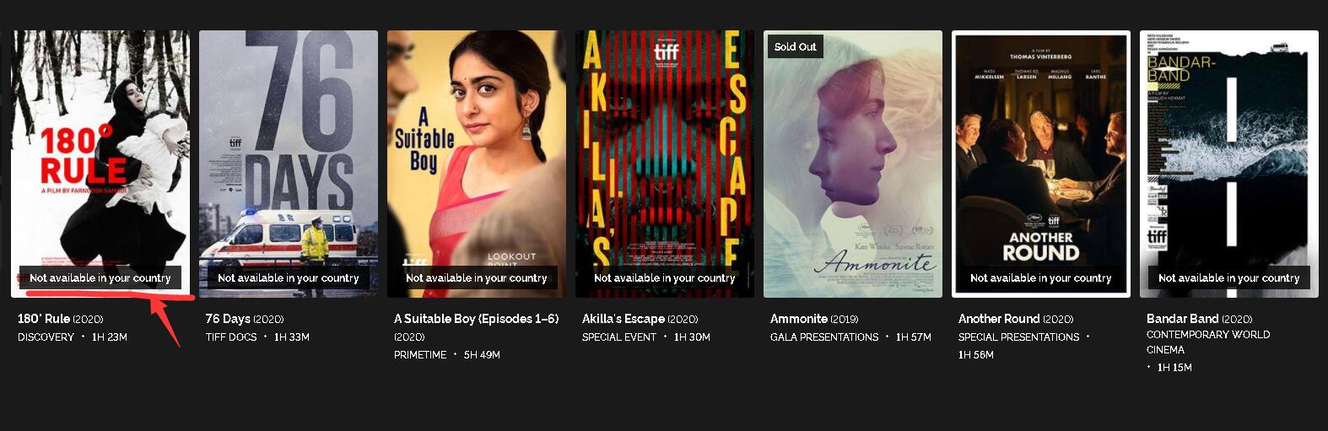Click the Ammonite (2019) title link
The height and width of the screenshot is (431, 1328).
click(814, 319)
